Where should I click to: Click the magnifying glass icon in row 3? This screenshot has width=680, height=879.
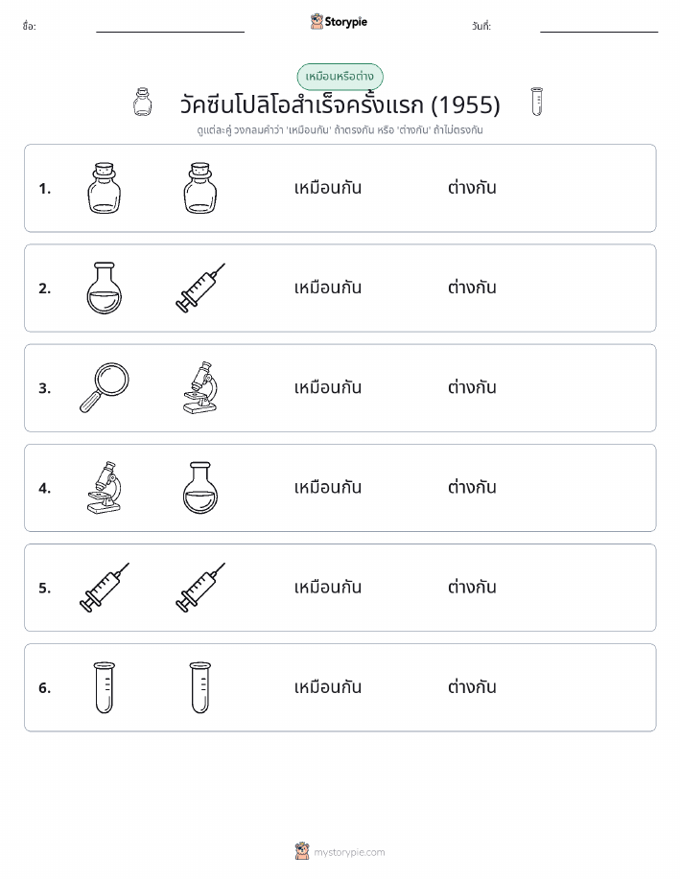click(x=105, y=388)
